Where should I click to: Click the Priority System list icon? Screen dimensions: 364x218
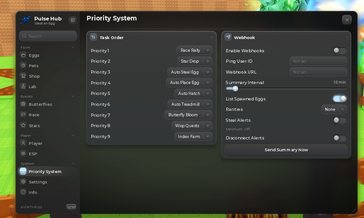[23, 171]
